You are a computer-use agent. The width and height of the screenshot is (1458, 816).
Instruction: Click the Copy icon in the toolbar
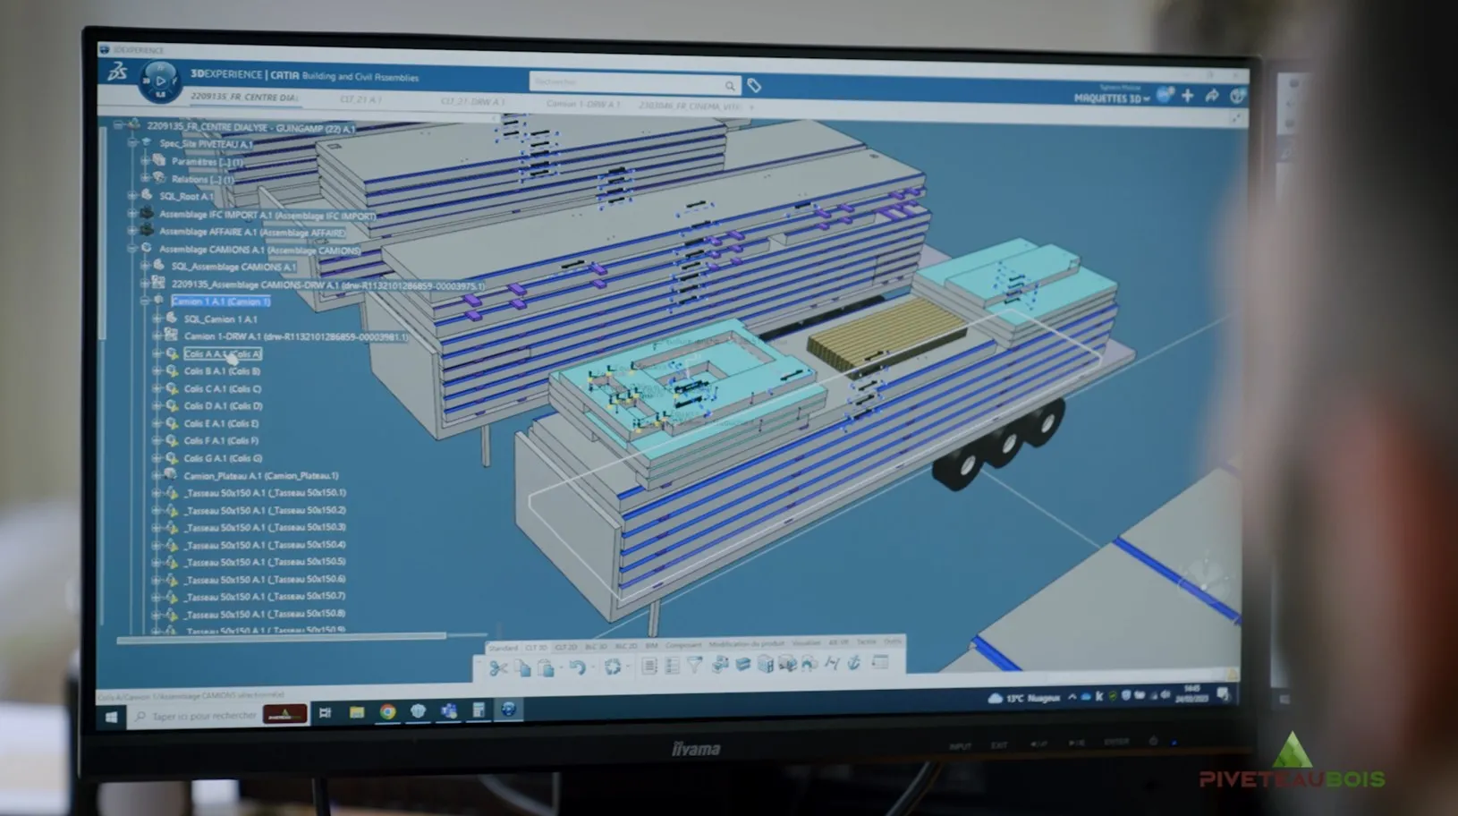click(524, 666)
